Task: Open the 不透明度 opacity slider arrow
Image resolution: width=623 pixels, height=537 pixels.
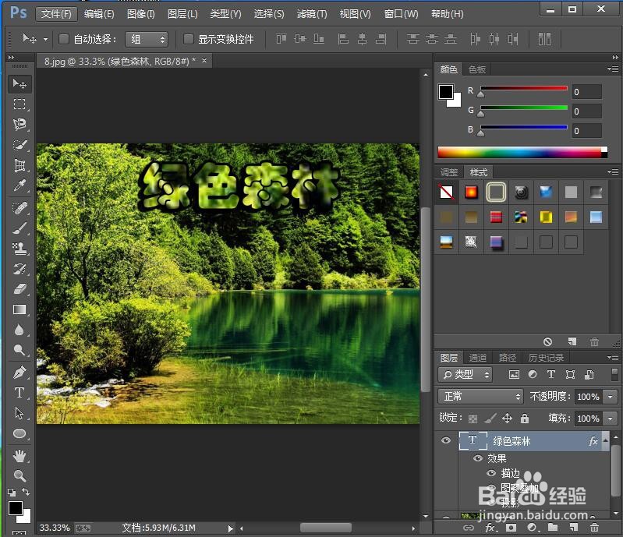Action: [x=610, y=397]
